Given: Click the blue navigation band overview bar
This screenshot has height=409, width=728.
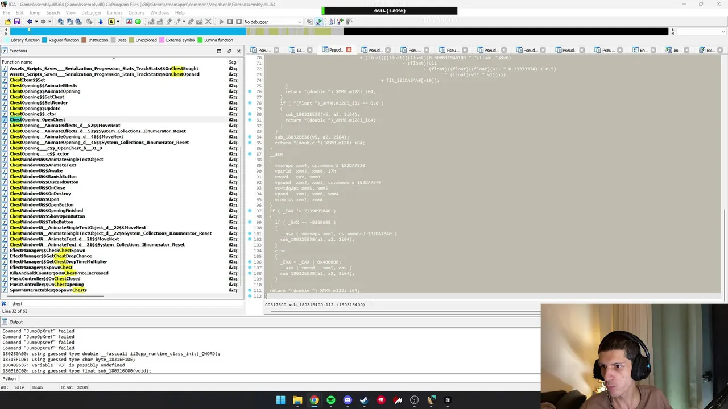Looking at the screenshot, I should pyautogui.click(x=339, y=31).
